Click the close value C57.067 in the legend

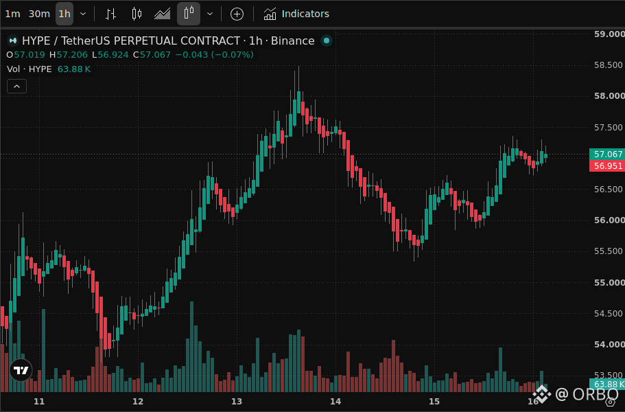click(x=152, y=55)
